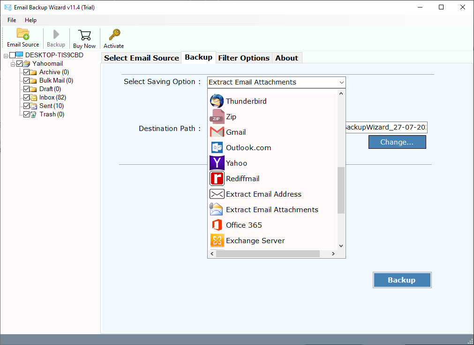Viewport: 474px width, 345px height.
Task: Select the Zip file icon
Action: [x=217, y=116]
